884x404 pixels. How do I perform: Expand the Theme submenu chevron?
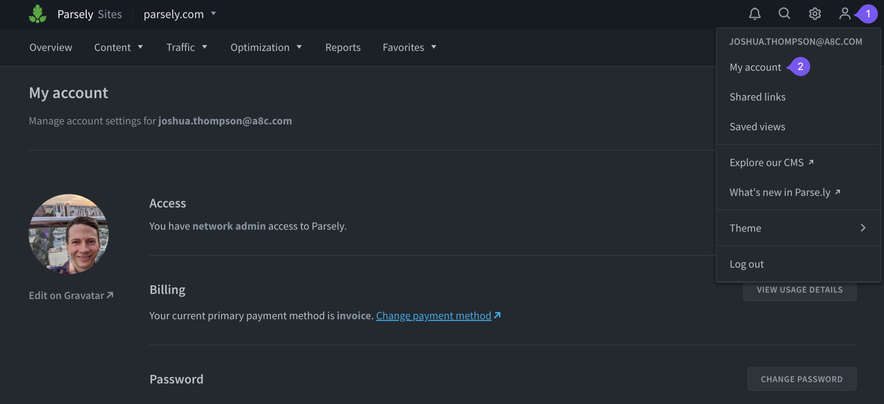(863, 228)
